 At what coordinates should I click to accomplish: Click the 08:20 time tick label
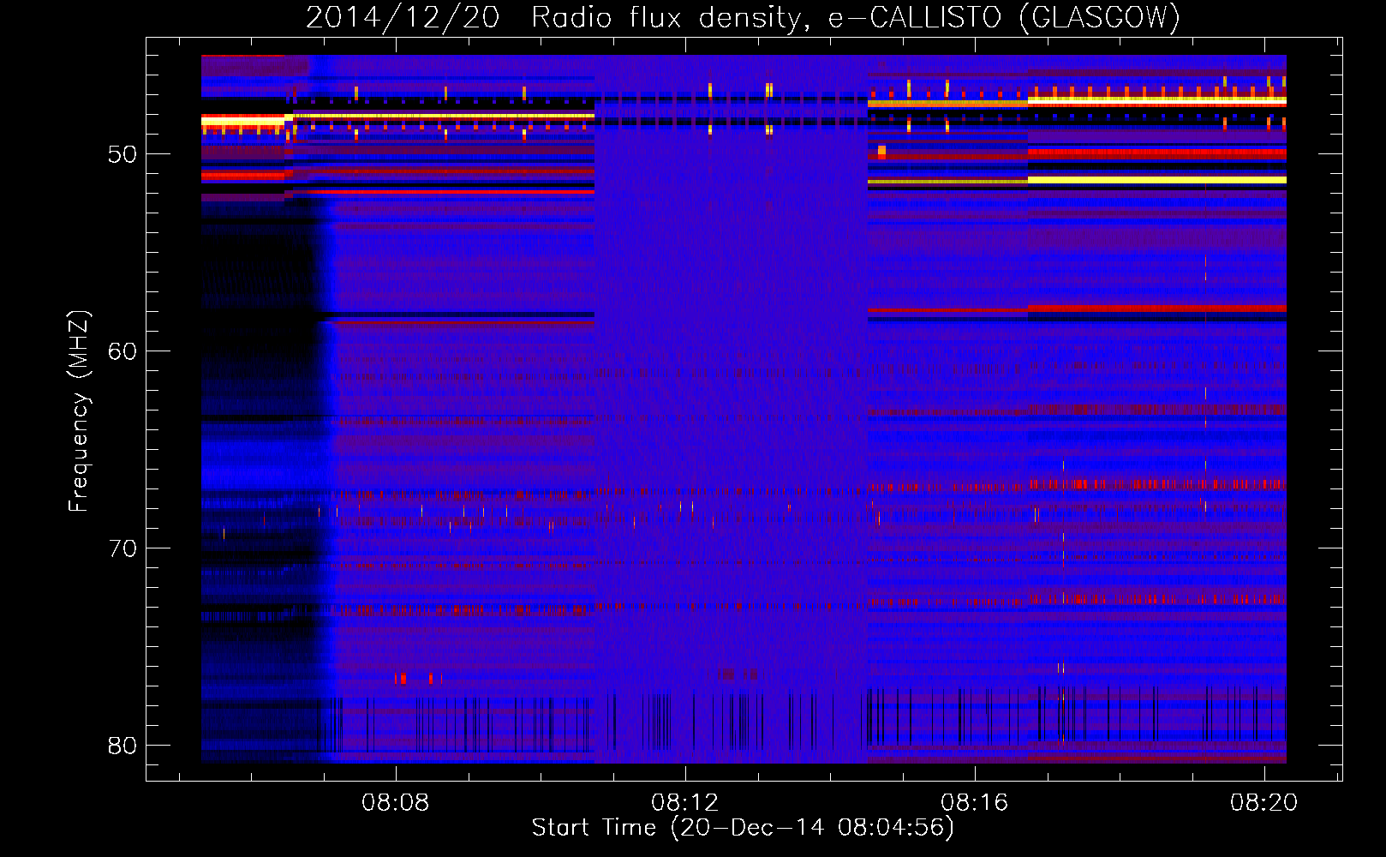pos(1264,803)
